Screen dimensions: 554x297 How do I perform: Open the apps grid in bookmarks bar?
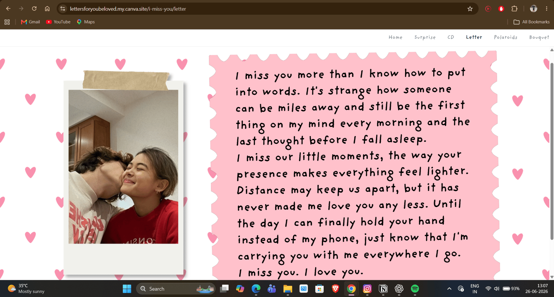(7, 22)
